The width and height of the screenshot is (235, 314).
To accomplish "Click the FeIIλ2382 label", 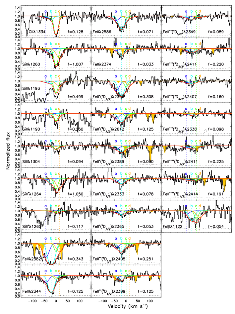I will pos(32,259).
